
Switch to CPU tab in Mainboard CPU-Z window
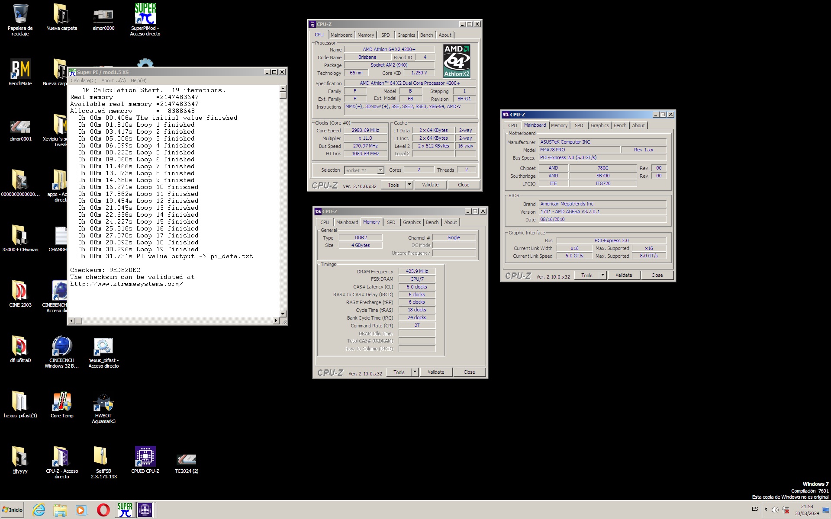click(x=512, y=125)
